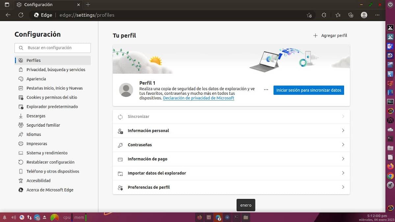Open Restablecer configuración
This screenshot has height=222, width=395.
pos(53,162)
